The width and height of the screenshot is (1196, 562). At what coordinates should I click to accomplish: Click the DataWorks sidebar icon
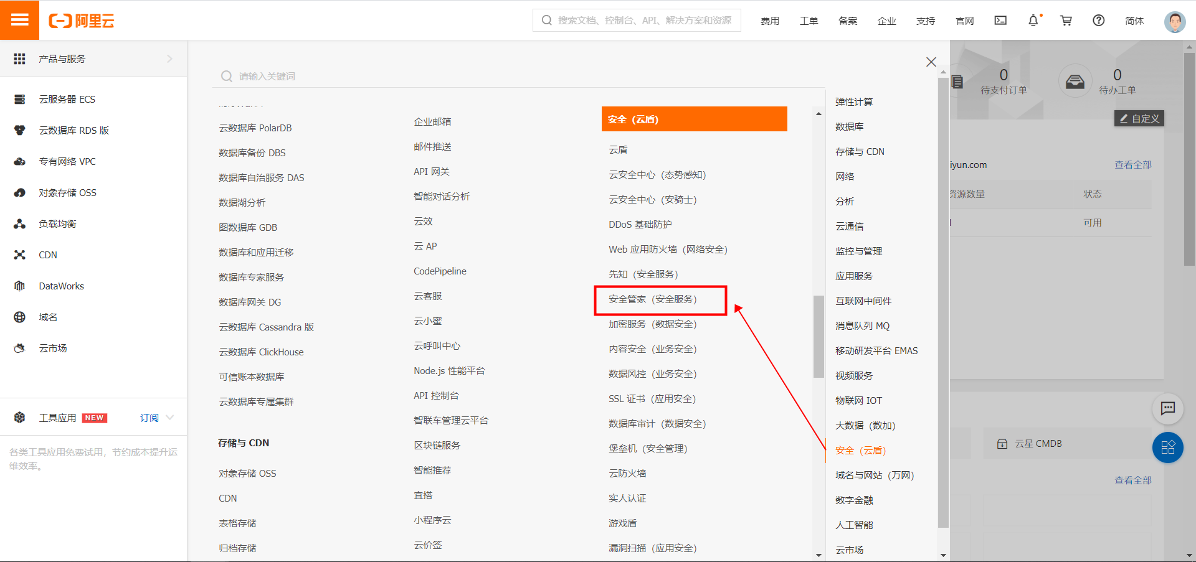click(20, 286)
